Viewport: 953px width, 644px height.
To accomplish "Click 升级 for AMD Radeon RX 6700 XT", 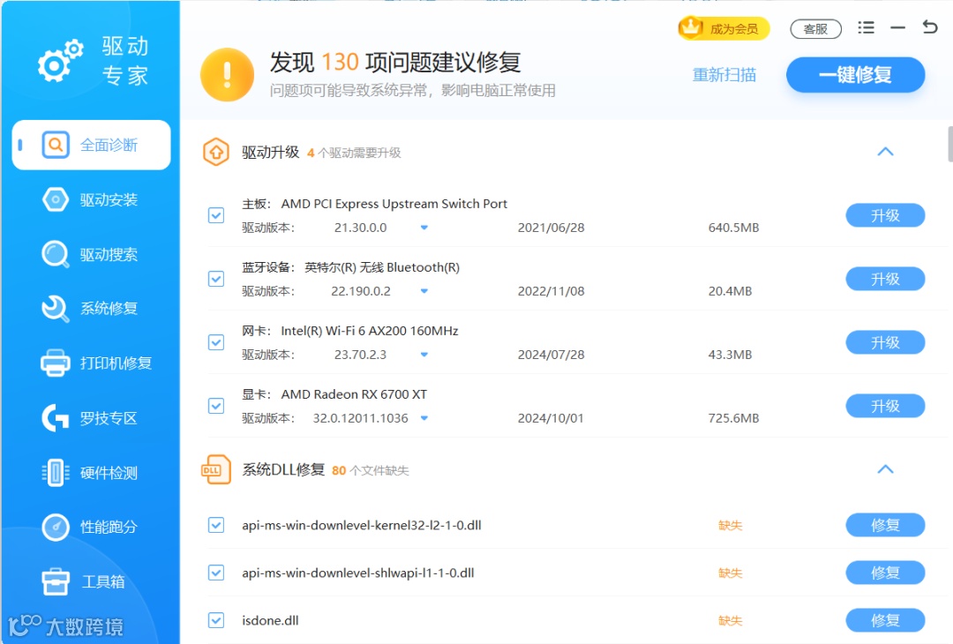I will [885, 406].
